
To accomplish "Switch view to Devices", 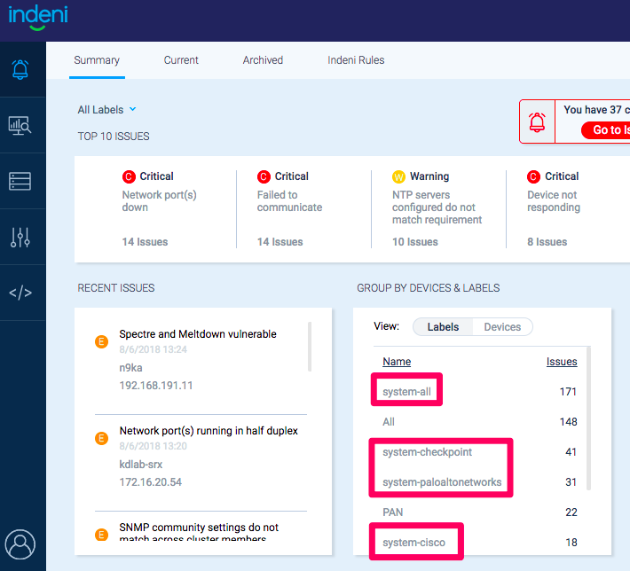I will click(x=502, y=327).
